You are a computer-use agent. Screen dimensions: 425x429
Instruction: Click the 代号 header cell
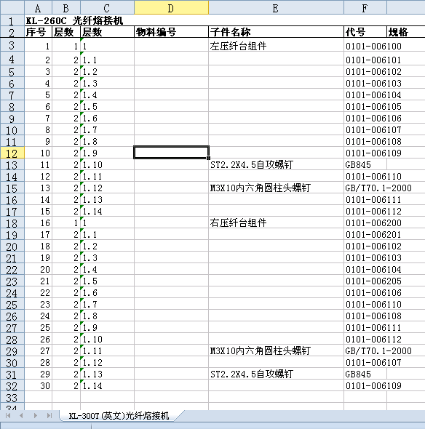(x=365, y=32)
